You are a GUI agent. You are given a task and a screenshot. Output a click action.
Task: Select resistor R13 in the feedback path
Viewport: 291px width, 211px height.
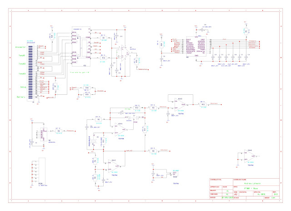coord(136,108)
